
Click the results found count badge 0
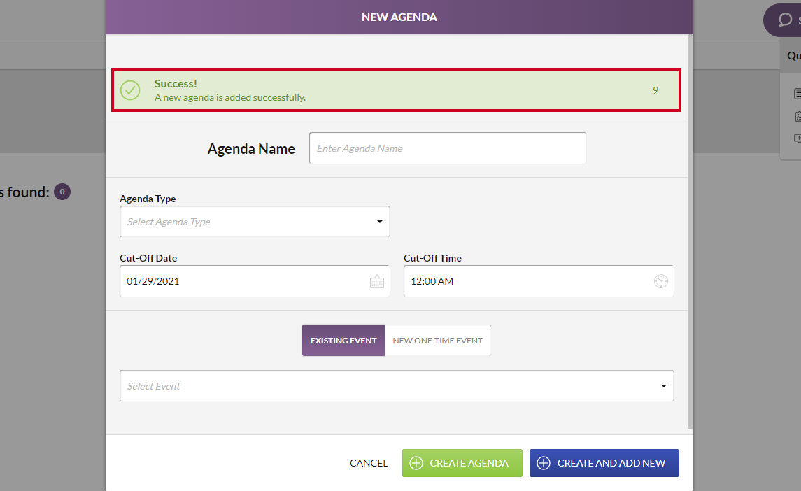point(62,192)
